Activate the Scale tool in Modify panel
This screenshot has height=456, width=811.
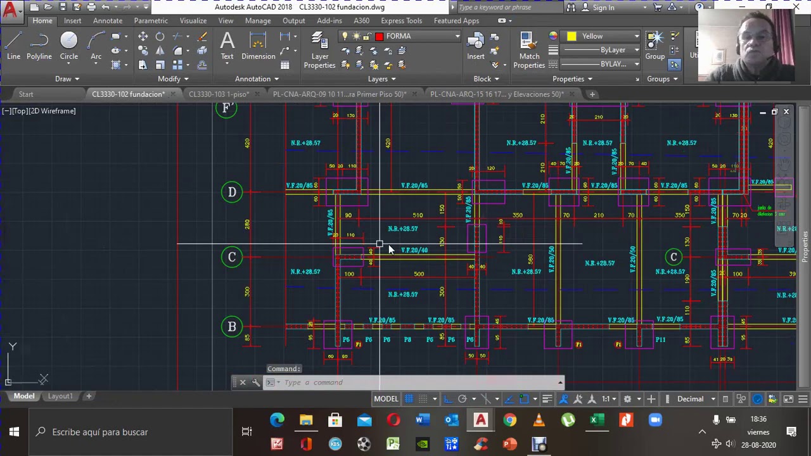pyautogui.click(x=160, y=65)
